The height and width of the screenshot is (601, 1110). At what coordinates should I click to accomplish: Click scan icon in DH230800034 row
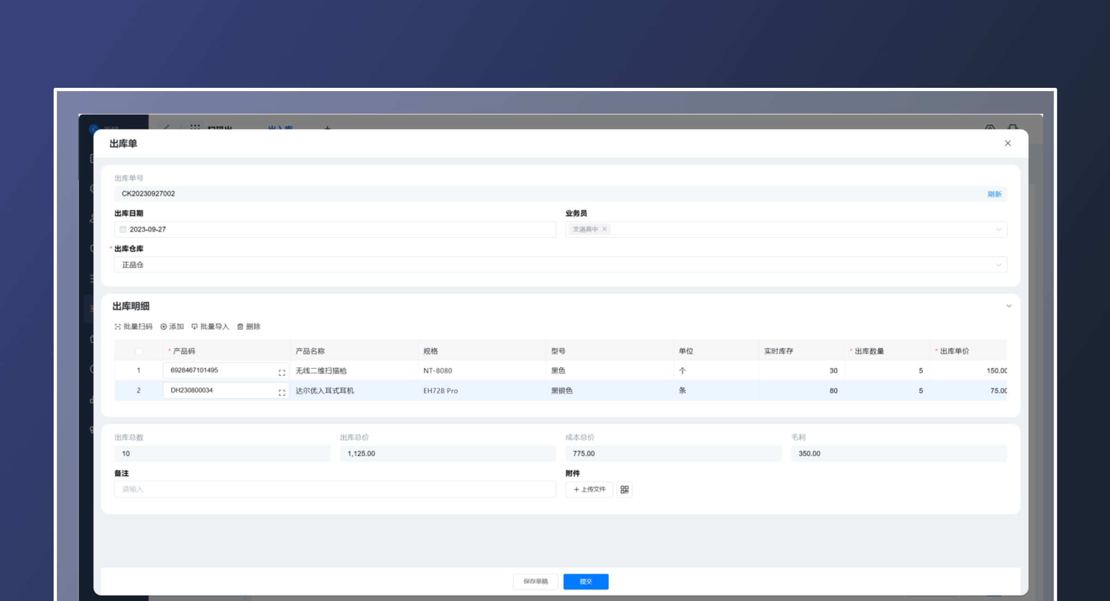[282, 392]
